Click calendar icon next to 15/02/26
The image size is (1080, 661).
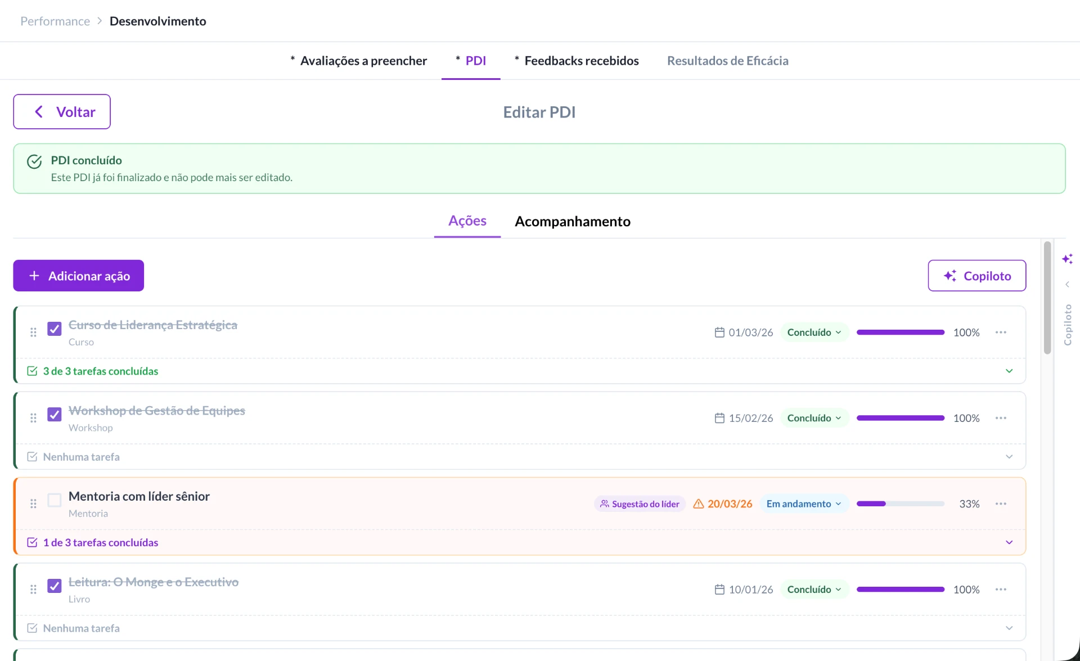719,418
